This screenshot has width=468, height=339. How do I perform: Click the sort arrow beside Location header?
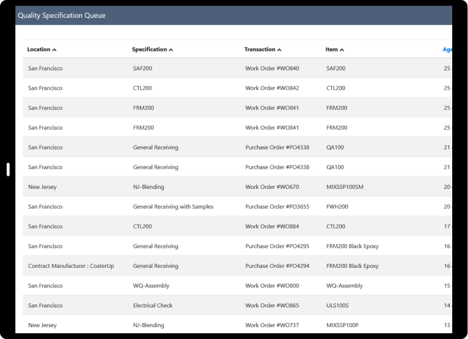coord(54,50)
